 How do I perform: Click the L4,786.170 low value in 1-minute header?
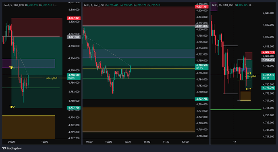coord(141,5)
